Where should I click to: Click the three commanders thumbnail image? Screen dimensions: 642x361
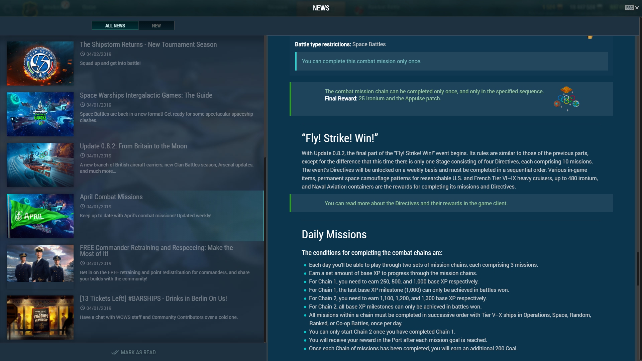(x=40, y=263)
